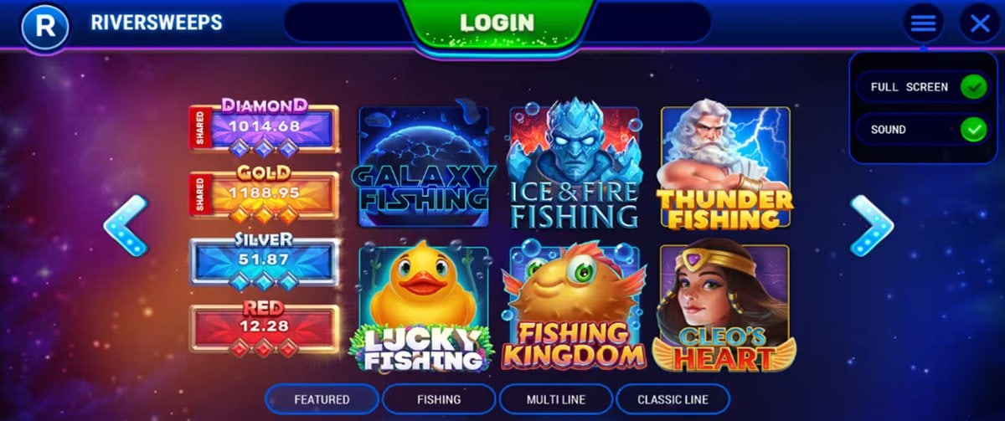Go to previous games with left arrow
This screenshot has width=1005, height=421.
click(126, 225)
